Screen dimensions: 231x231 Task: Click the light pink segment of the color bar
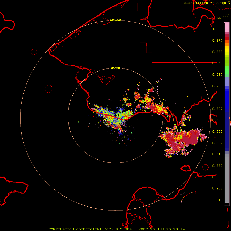coord(227,27)
